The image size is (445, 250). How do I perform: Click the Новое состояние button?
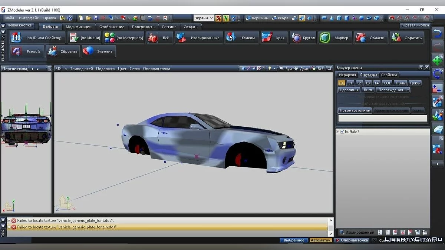(355, 110)
